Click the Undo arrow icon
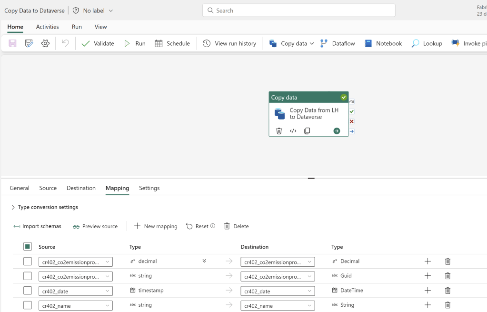487x312 pixels. (65, 43)
